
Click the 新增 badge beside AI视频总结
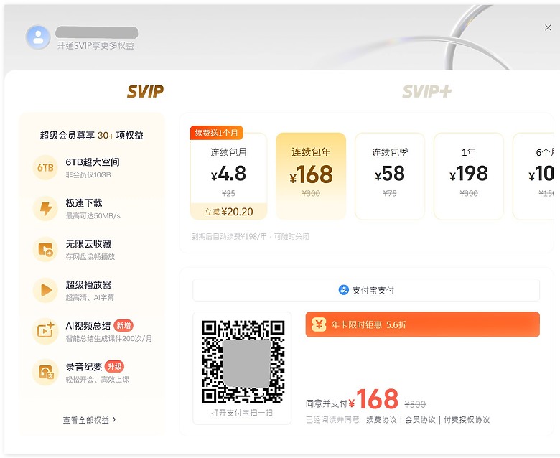click(x=123, y=326)
